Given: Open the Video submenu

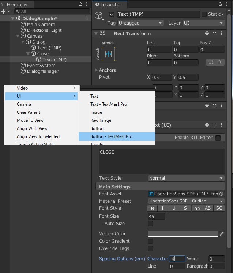Looking at the screenshot, I should [42, 88].
